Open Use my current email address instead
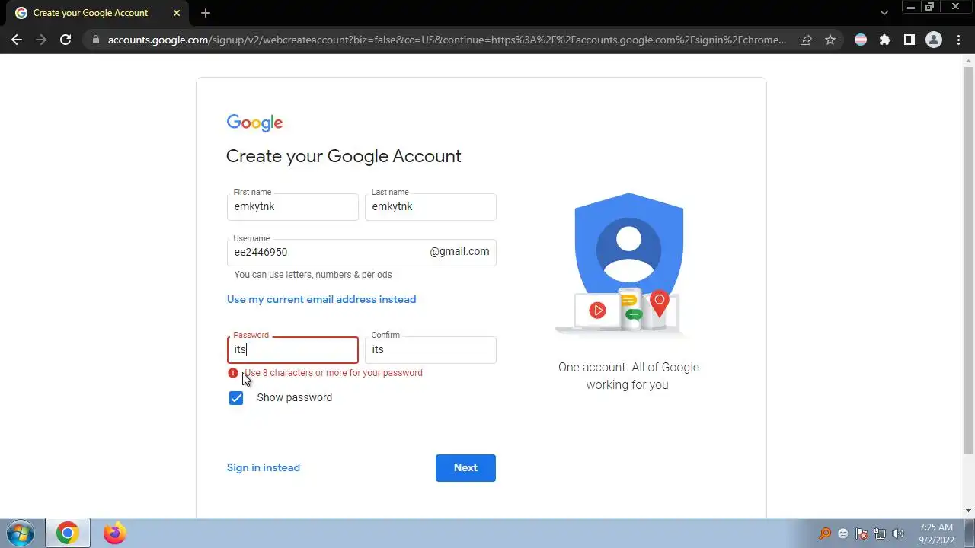 point(321,299)
